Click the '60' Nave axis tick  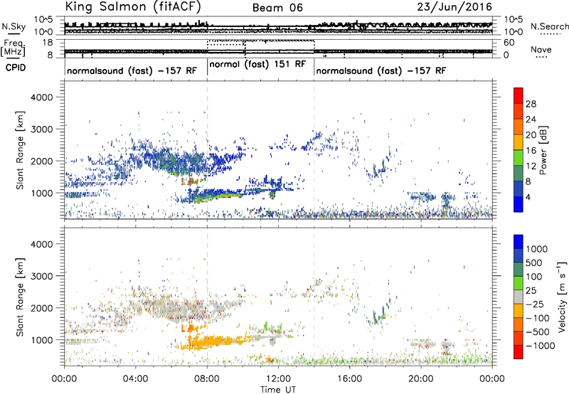click(509, 43)
